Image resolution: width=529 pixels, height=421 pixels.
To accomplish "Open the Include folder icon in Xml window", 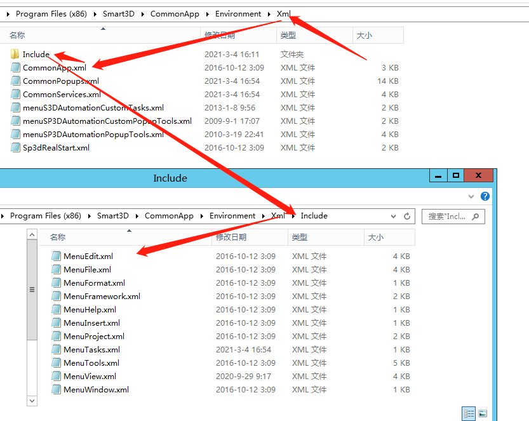I will pos(15,54).
